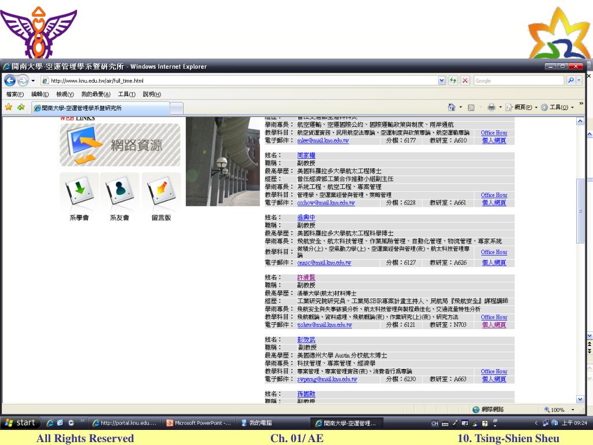Open the zoom level dropdown arrow

coord(573,410)
